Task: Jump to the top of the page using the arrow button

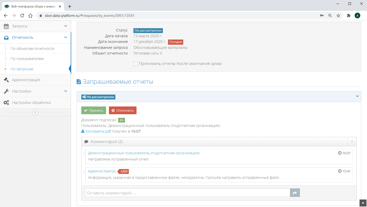Action: click(x=363, y=203)
